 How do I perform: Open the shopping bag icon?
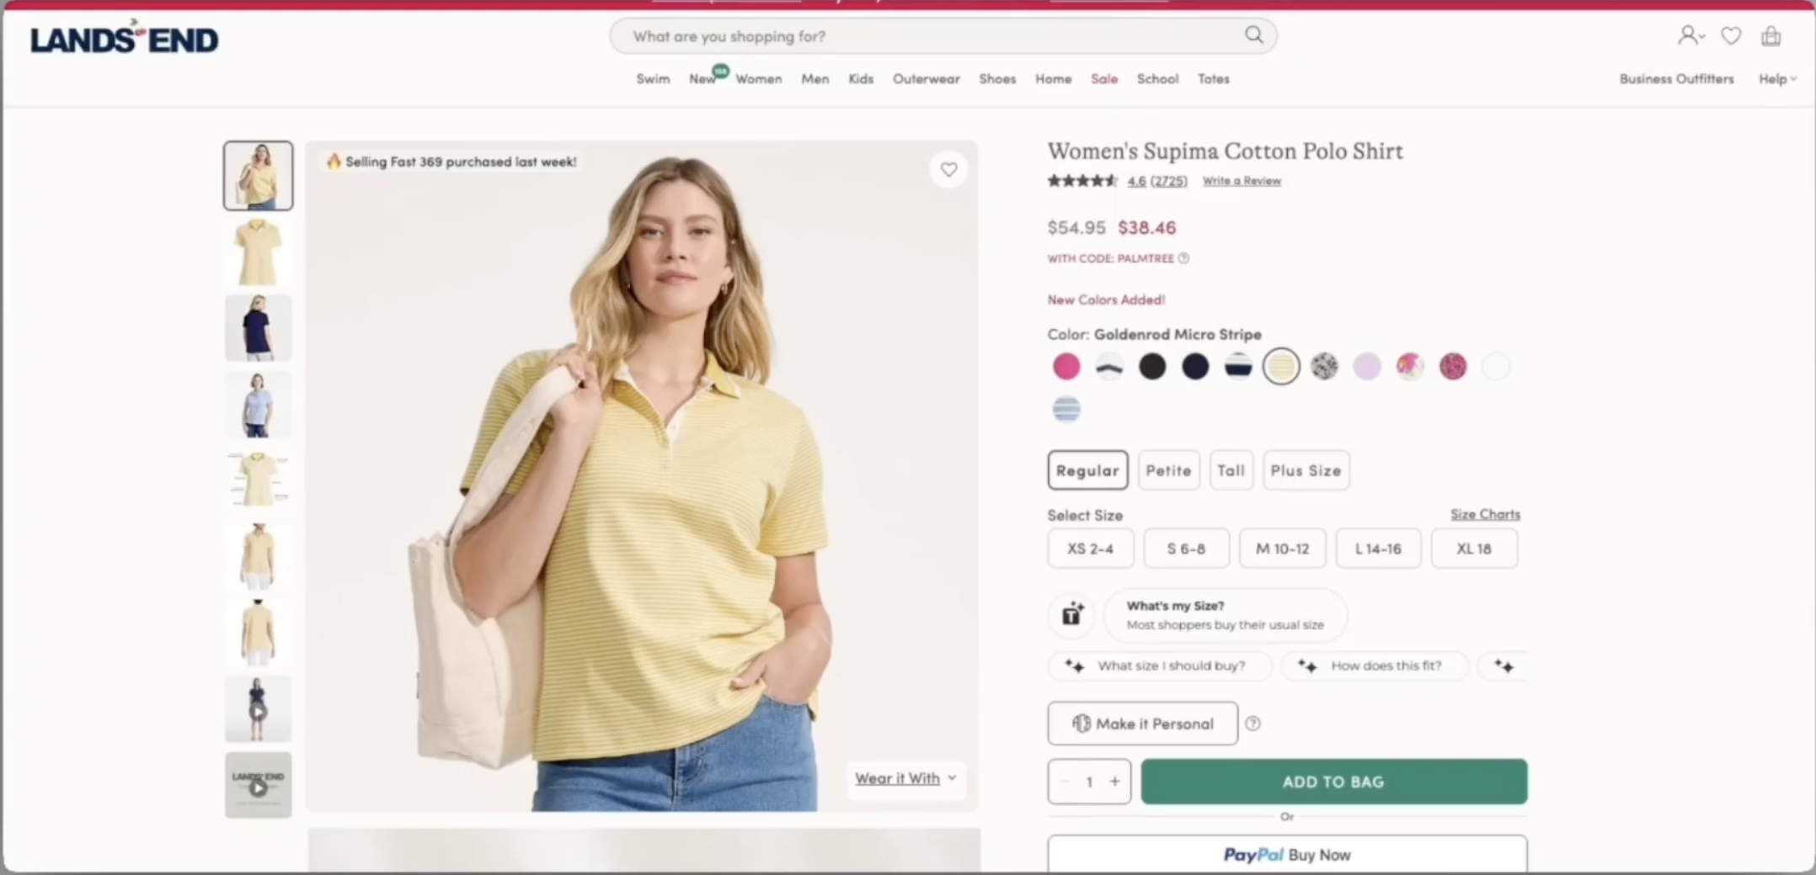click(1771, 35)
